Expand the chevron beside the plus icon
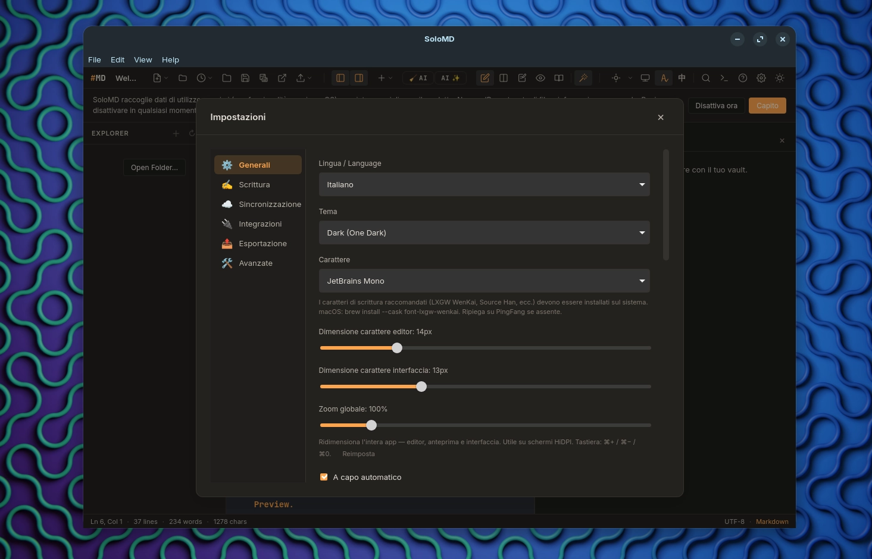 click(x=390, y=78)
